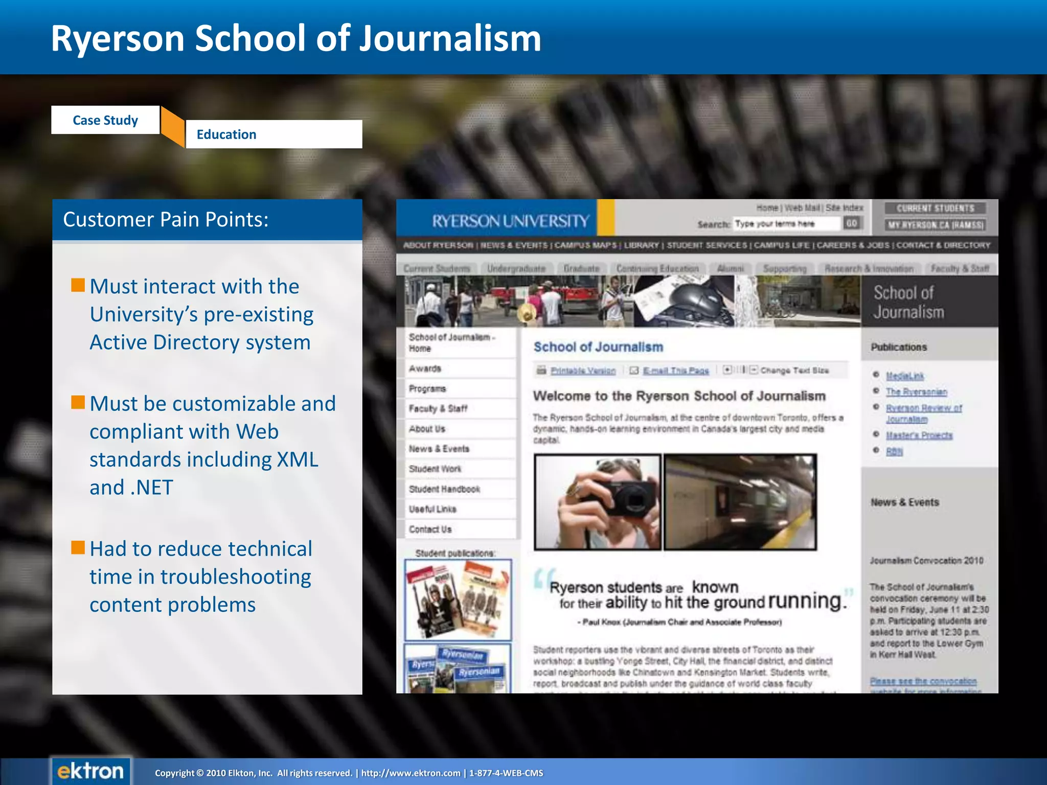This screenshot has width=1047, height=785.
Task: Switch to the Faculty & Staff tab
Action: [960, 268]
